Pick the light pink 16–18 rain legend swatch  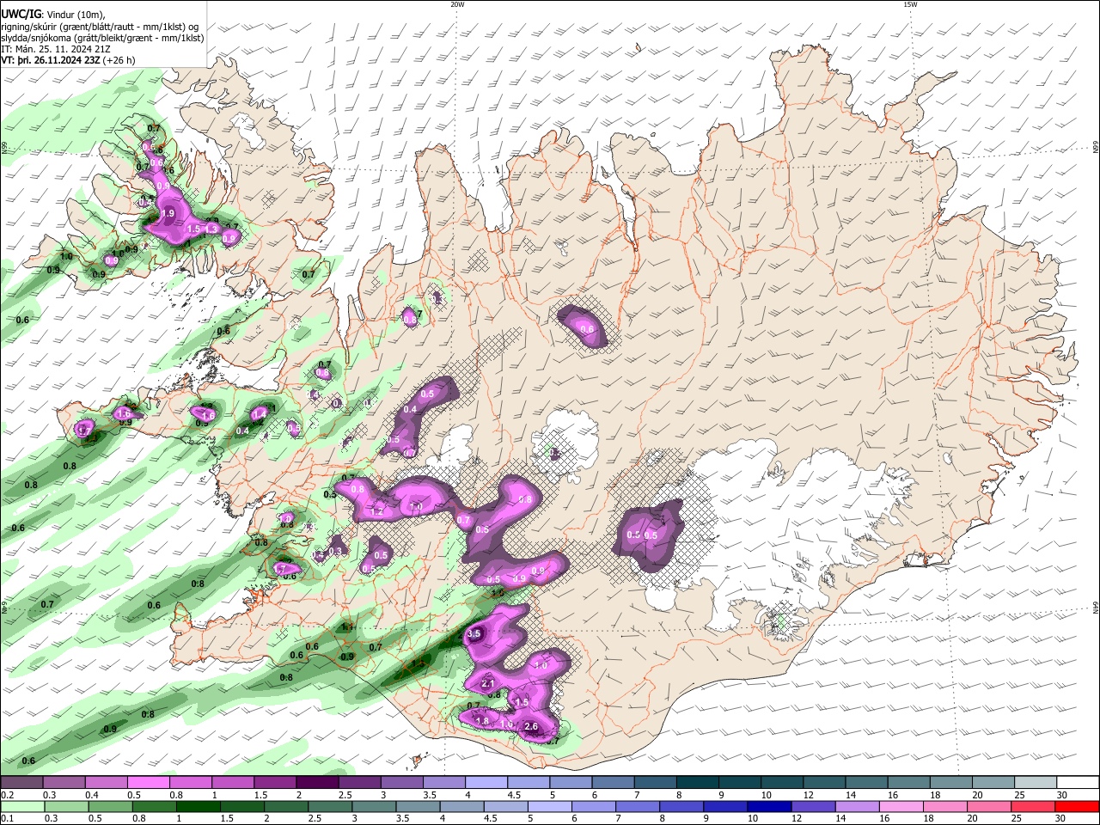(900, 806)
